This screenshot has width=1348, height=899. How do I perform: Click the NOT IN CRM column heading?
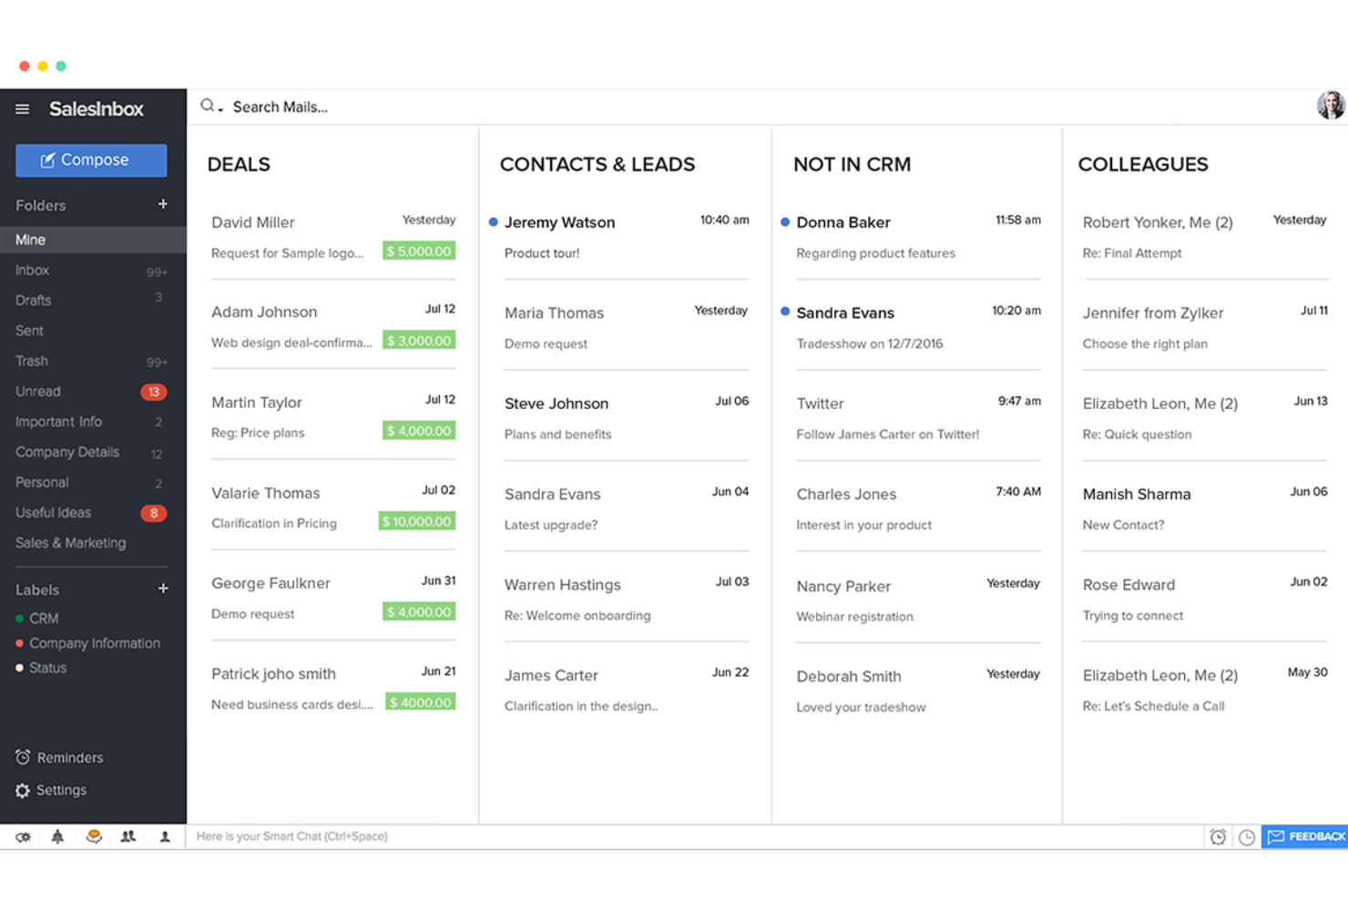pos(852,165)
